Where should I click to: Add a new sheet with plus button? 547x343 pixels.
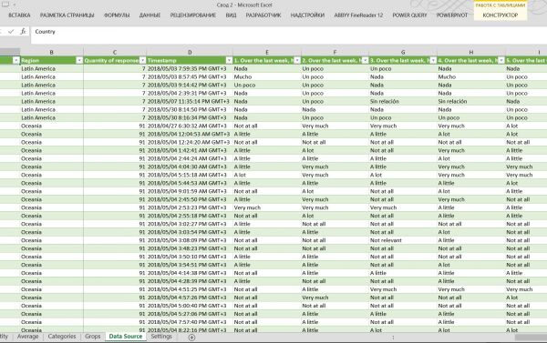(191, 337)
